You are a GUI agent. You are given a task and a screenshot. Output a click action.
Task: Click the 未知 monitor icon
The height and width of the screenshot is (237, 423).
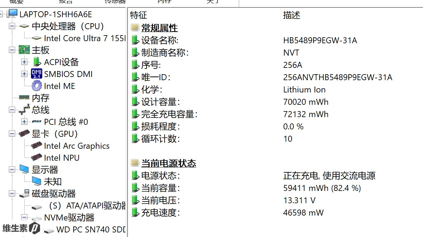[37, 182]
